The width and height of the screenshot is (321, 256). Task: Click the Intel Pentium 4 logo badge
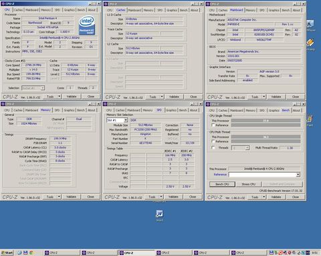pos(87,25)
